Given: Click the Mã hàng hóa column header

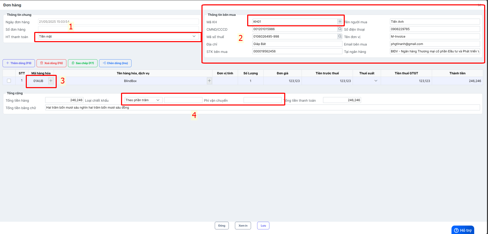Looking at the screenshot, I should (x=41, y=73).
